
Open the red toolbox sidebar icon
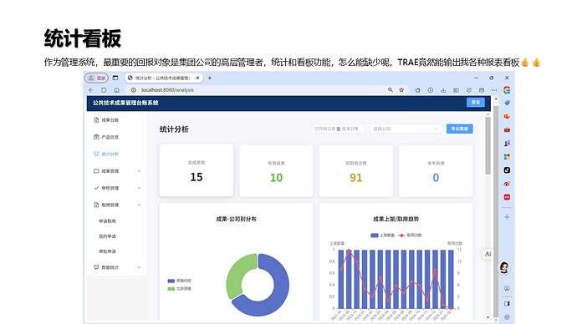[x=507, y=129]
